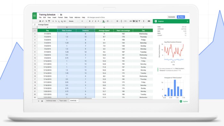Open the File menu
This screenshot has width=224, height=126.
(x=40, y=17)
